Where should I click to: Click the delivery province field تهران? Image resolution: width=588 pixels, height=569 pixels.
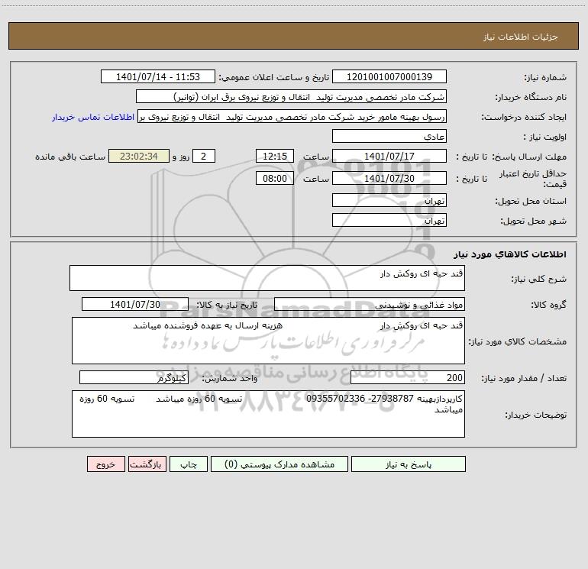click(x=389, y=200)
